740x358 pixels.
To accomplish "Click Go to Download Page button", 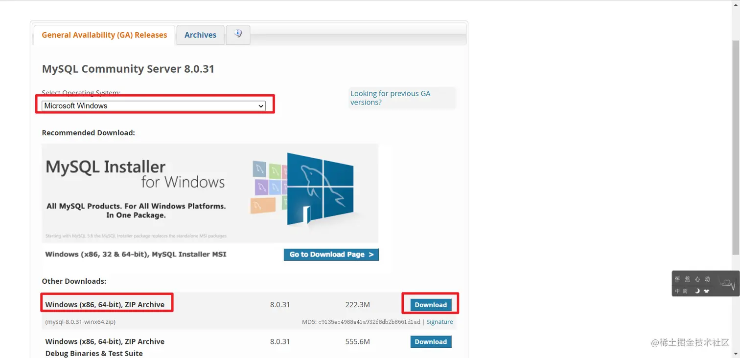I will click(x=331, y=254).
